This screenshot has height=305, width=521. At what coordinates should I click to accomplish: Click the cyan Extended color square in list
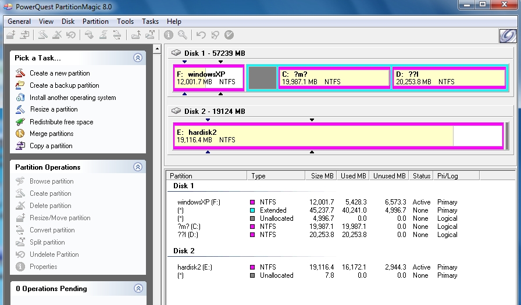[252, 210]
